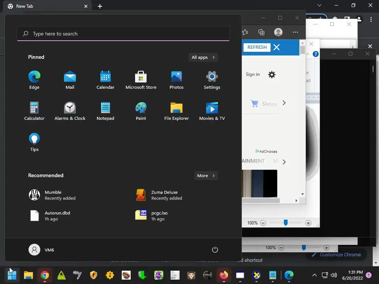The height and width of the screenshot is (284, 379).
Task: Click the Shopping cart link in Edge
Action: [x=264, y=104]
